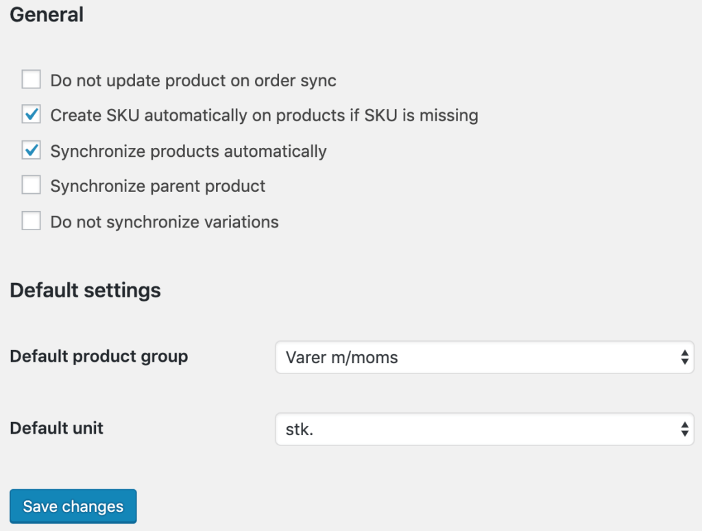Save changes with the blue button
The height and width of the screenshot is (531, 702).
tap(73, 506)
